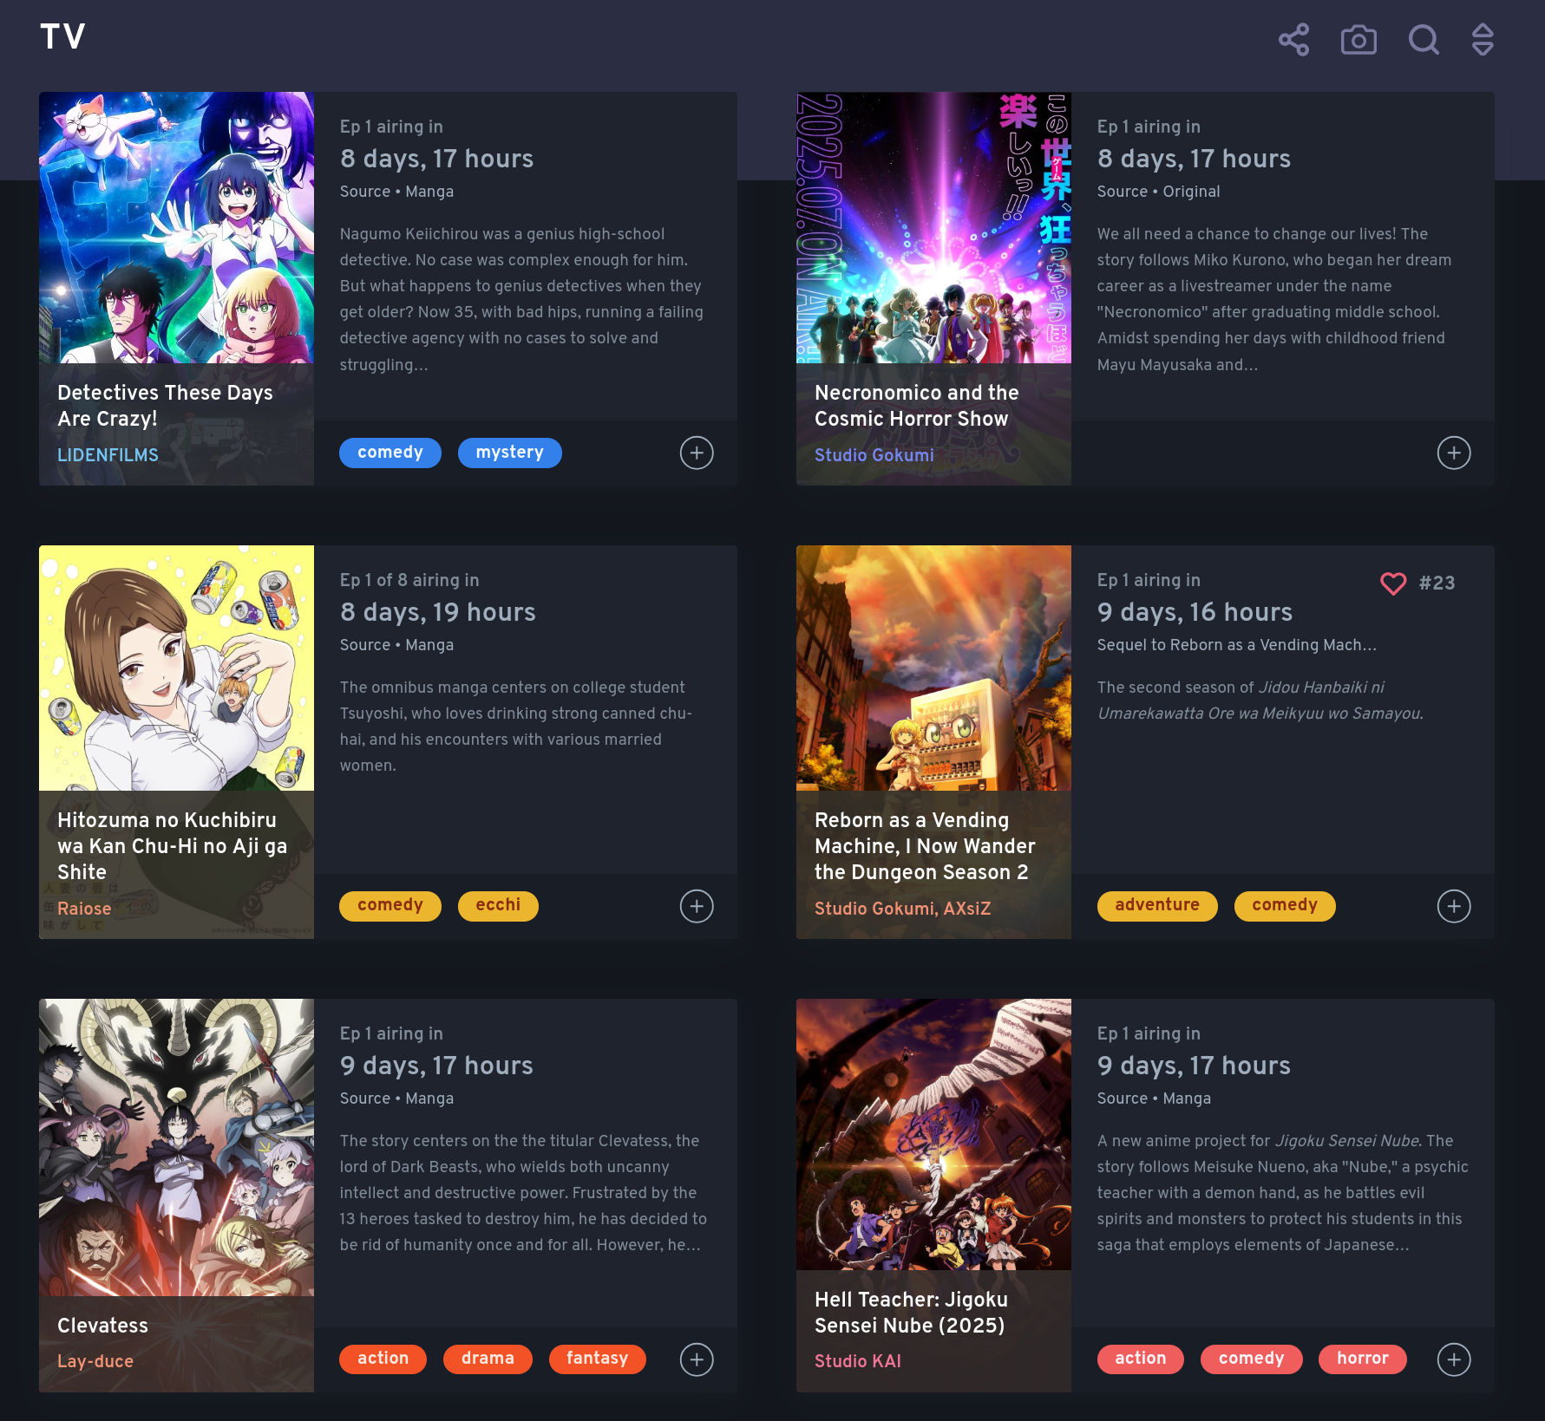Click the up-down sort arrows icon
1545x1421 pixels.
pos(1483,40)
